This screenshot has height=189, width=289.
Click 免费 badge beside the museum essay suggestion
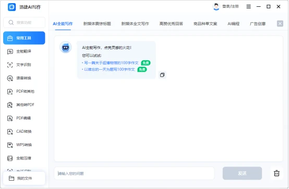146,63
